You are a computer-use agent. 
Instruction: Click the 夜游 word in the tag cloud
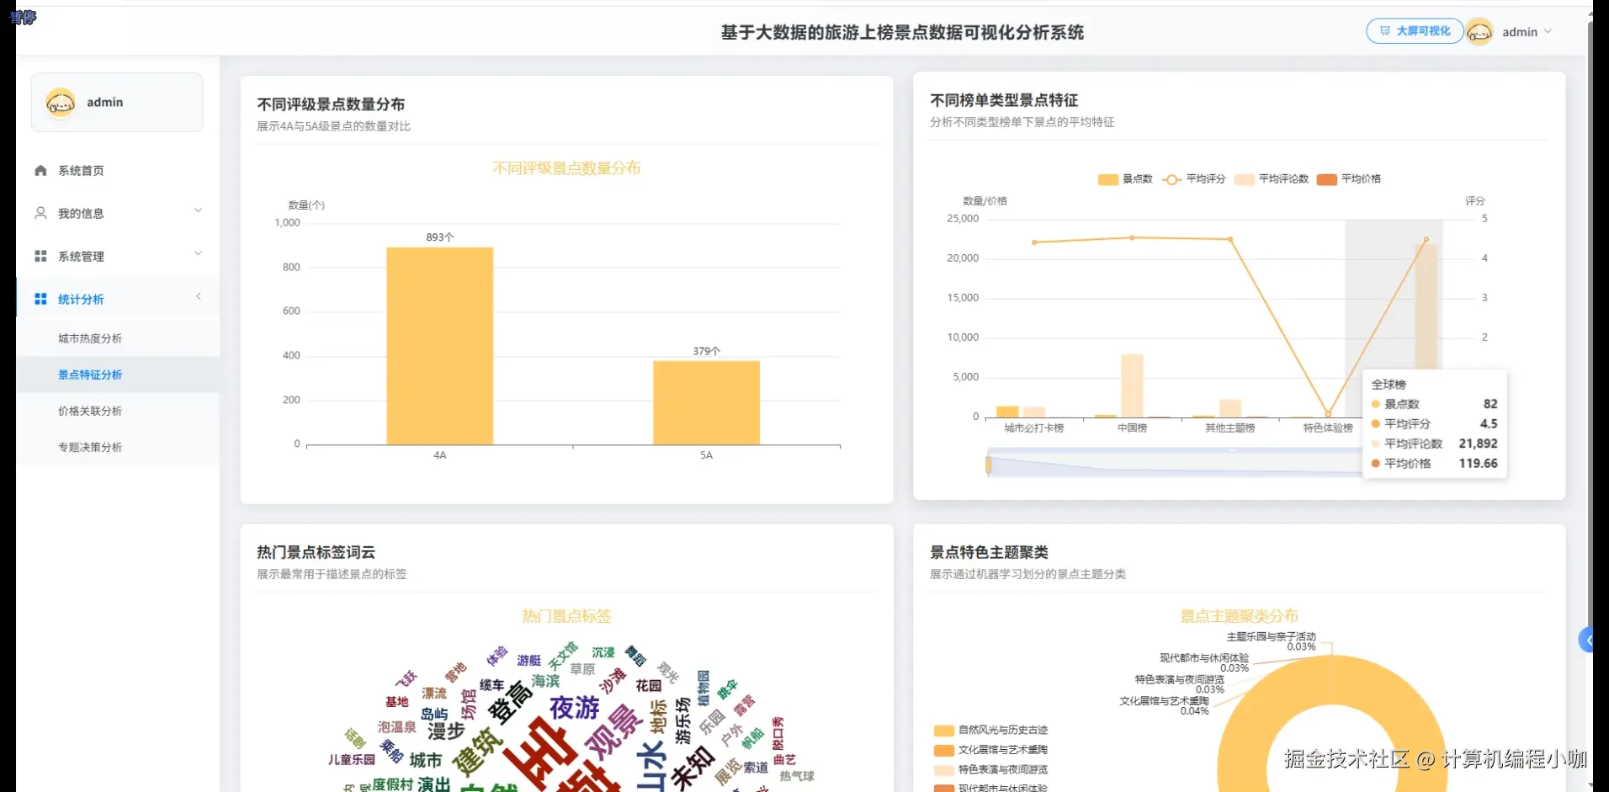point(575,708)
